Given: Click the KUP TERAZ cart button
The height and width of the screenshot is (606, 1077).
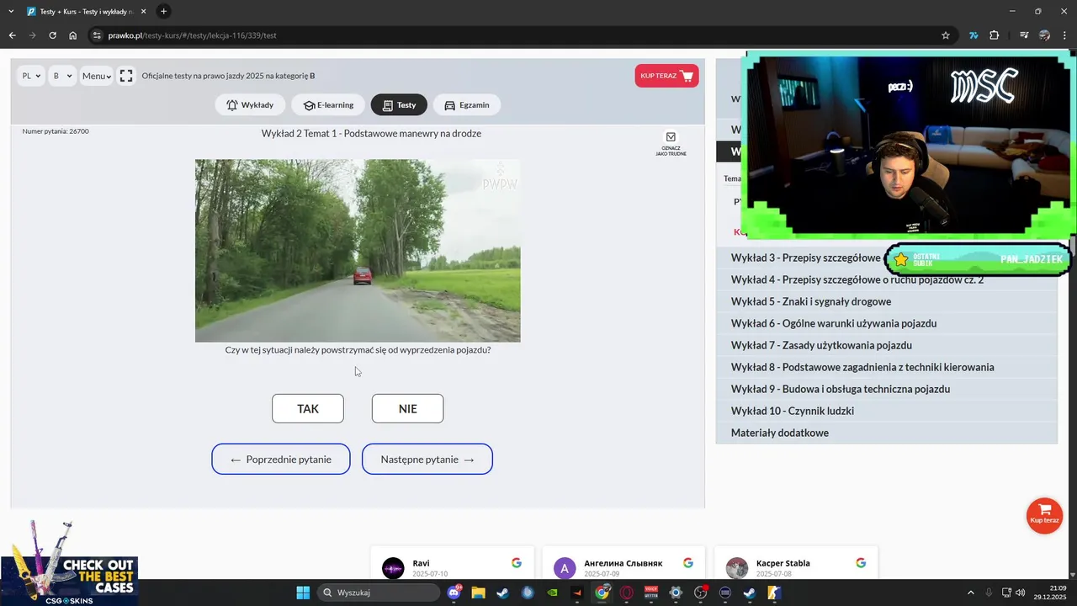Looking at the screenshot, I should (x=667, y=76).
